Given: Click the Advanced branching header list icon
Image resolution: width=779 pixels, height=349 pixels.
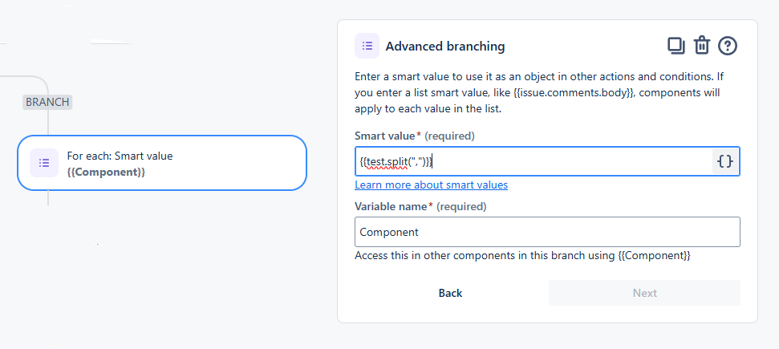Looking at the screenshot, I should pos(367,46).
